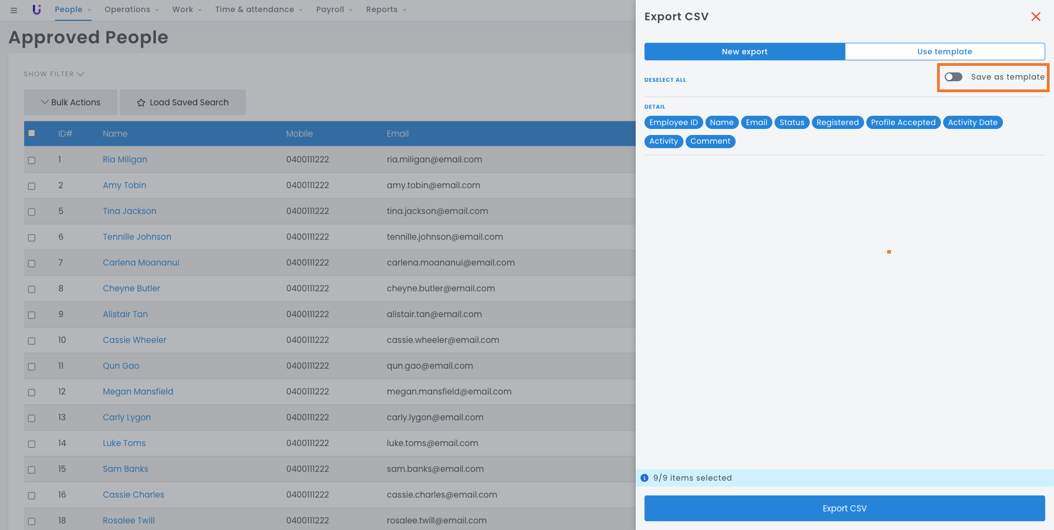Click the Export CSV button
Image resolution: width=1054 pixels, height=530 pixels.
(x=844, y=508)
